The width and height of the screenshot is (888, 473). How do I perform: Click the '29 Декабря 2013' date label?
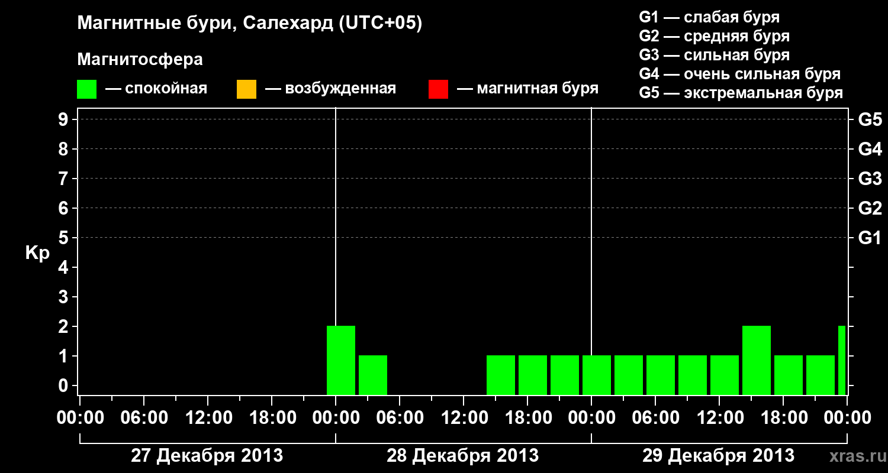tap(719, 456)
